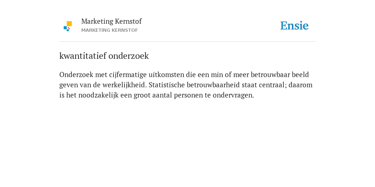
Task: Click the word betrouwbaarheid in the paragraph
Action: (213, 85)
